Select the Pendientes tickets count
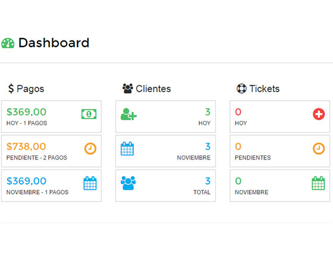Image resolution: width=333 pixels, height=259 pixels. (x=238, y=146)
